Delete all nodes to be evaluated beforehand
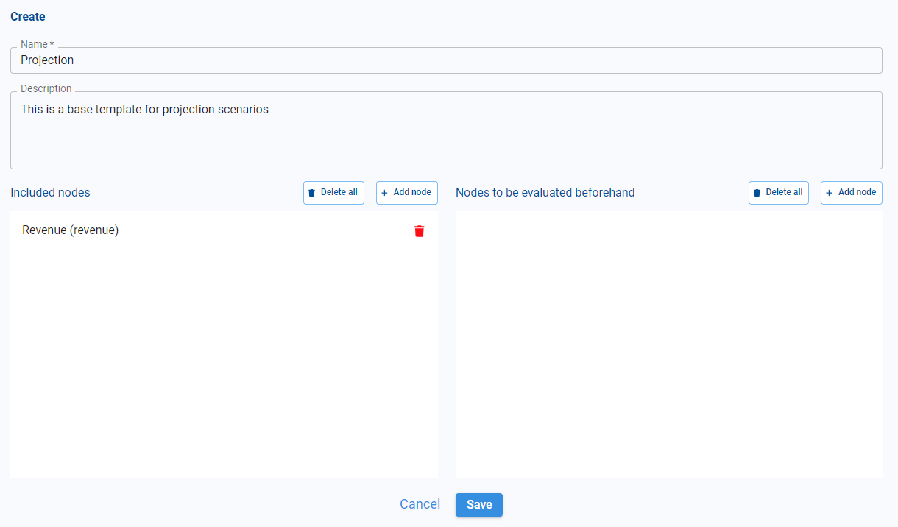The image size is (898, 527). pos(778,193)
